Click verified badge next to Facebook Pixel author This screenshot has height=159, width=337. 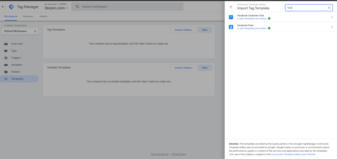[x=269, y=28]
